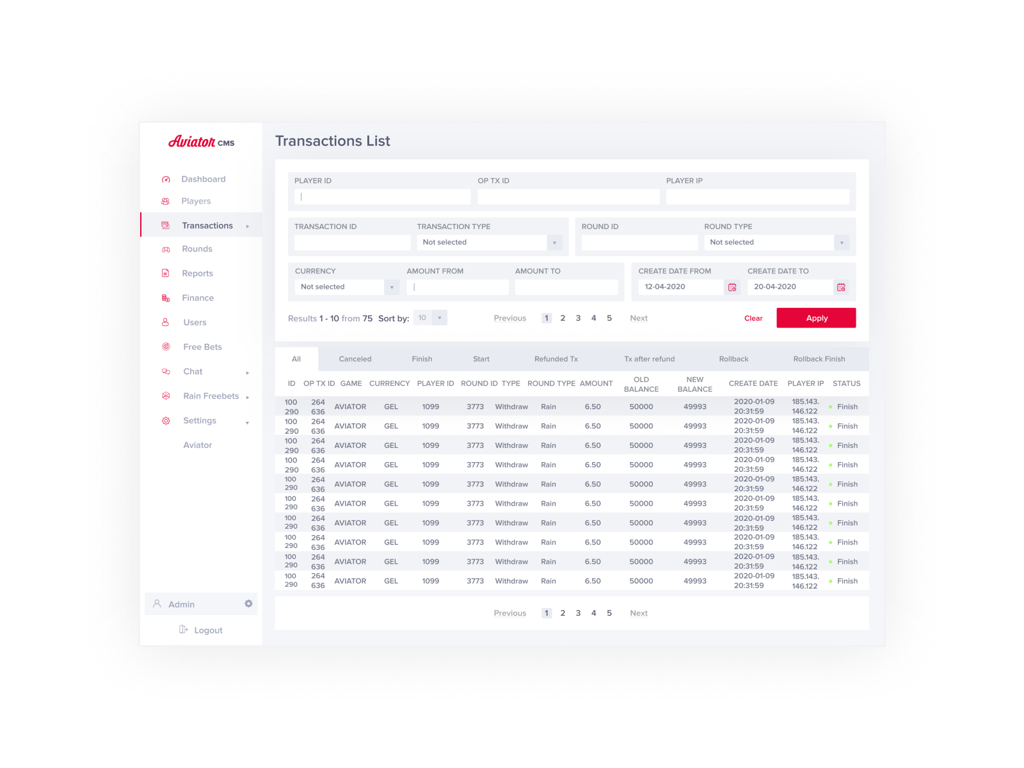Select page 2 in bottom pagination
This screenshot has height=768, width=1024.
[x=563, y=613]
